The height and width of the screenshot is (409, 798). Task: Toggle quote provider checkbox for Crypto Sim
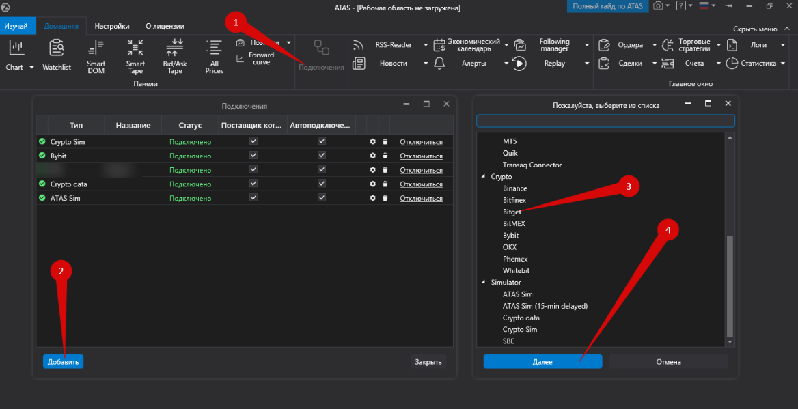253,141
